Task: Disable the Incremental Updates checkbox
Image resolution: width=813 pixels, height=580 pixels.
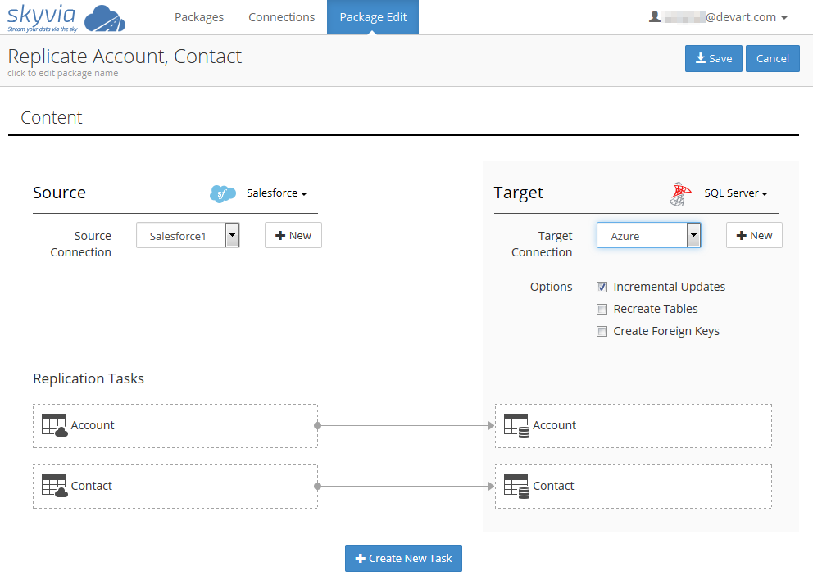Action: click(602, 288)
